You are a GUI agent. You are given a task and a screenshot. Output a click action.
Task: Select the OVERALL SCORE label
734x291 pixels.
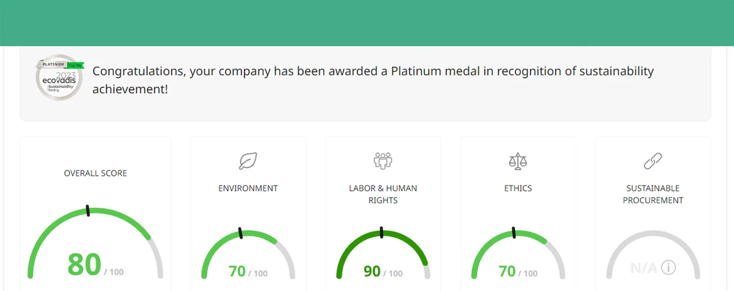tap(95, 173)
